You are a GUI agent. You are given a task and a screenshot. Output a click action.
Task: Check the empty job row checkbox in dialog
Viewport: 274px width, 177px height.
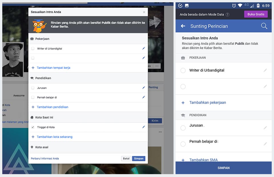click(x=33, y=58)
